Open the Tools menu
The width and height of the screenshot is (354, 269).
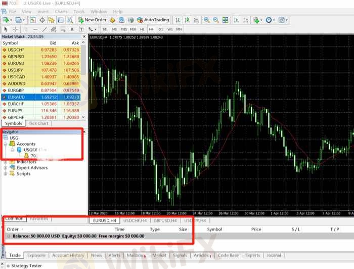[79, 12]
